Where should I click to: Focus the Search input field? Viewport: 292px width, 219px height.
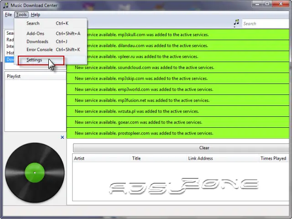[266, 23]
